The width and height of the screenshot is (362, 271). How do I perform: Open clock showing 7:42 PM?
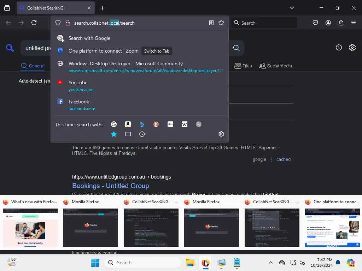pyautogui.click(x=321, y=263)
